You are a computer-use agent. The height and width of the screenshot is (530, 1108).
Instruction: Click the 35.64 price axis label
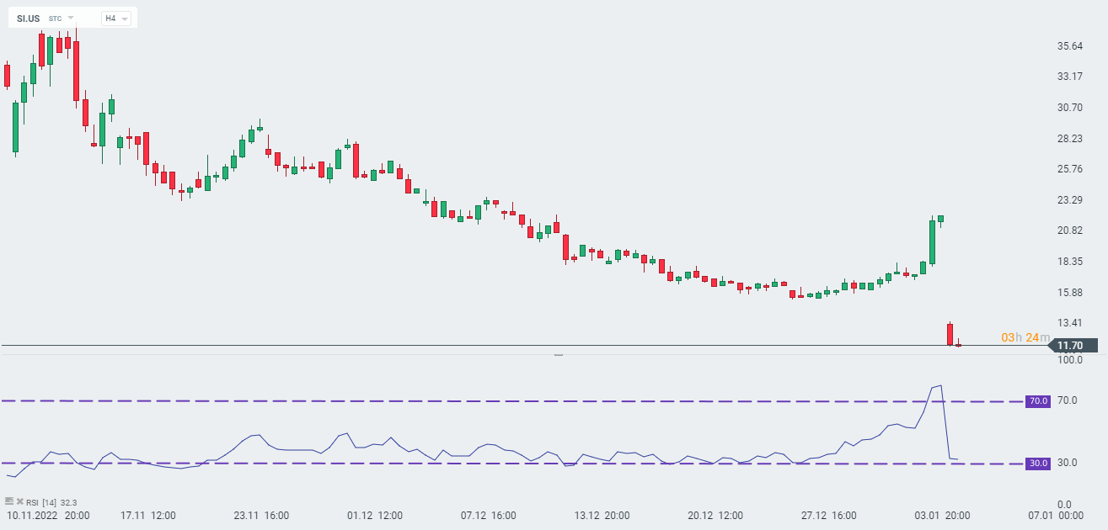pos(1072,46)
